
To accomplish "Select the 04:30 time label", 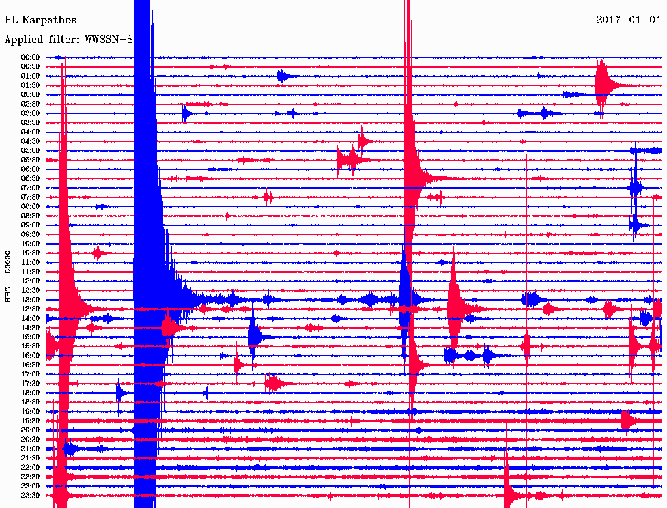I will pyautogui.click(x=31, y=141).
